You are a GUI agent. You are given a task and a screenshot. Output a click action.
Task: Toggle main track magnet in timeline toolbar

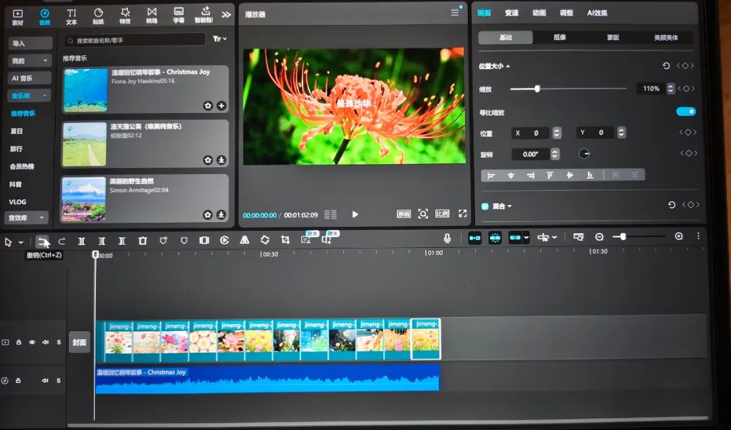tap(474, 238)
